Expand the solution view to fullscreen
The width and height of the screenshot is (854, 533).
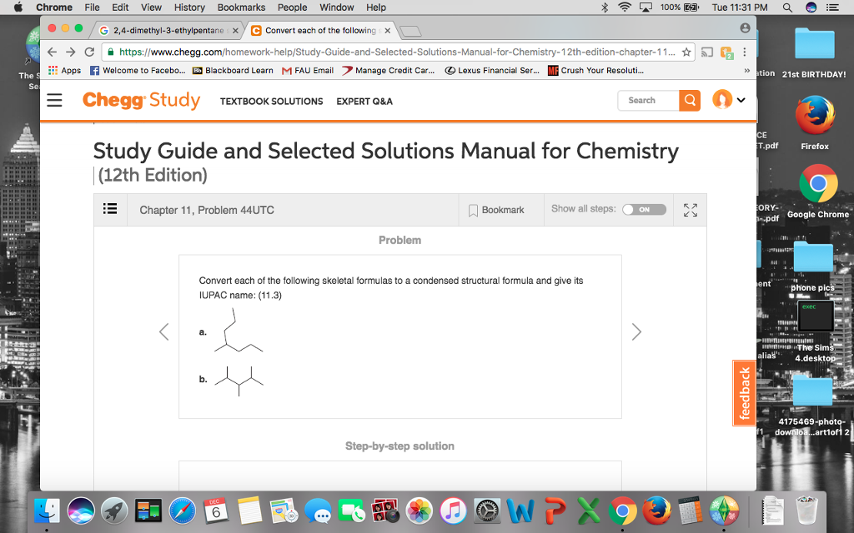point(690,210)
